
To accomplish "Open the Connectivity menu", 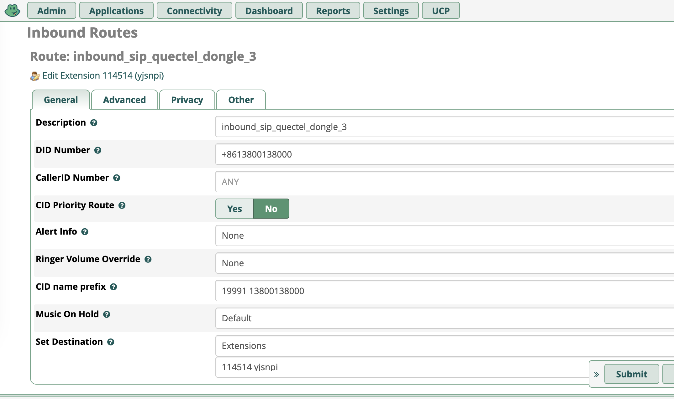I will pyautogui.click(x=194, y=10).
